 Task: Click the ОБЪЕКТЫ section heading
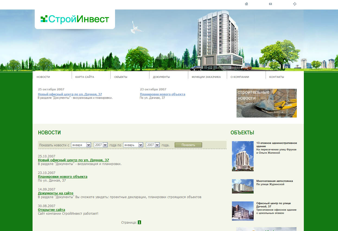[x=242, y=133]
